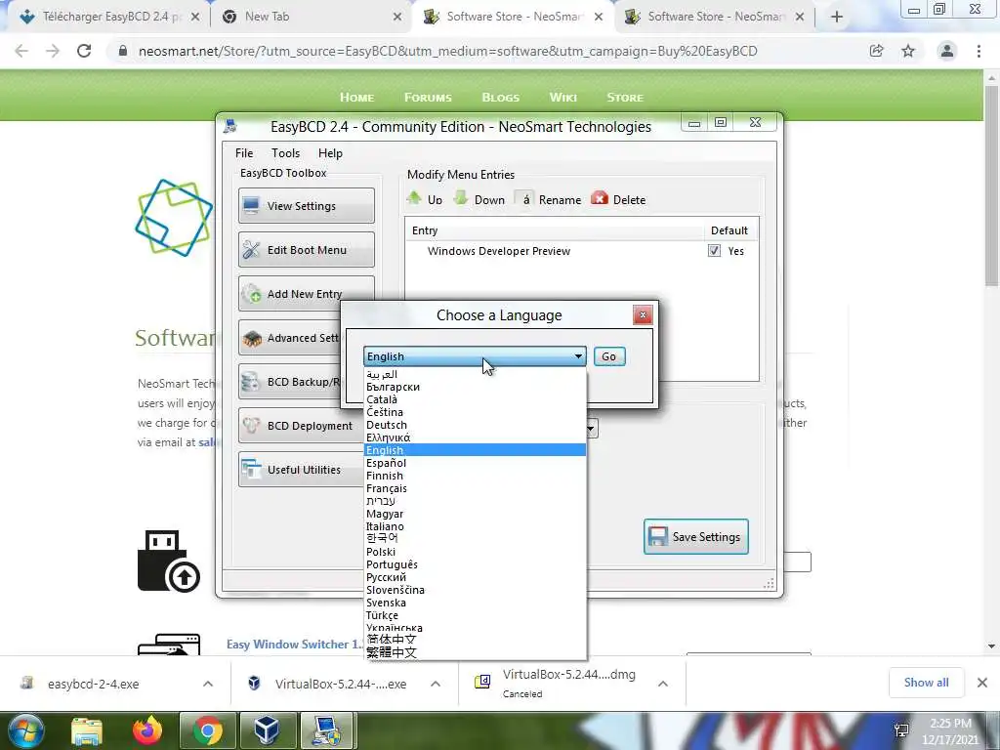1000x750 pixels.
Task: Select Windows Developer Preview entry row
Action: [581, 251]
